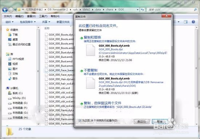Toggle 为之后 24 个冲突执行此操作 checkbox

(80, 121)
